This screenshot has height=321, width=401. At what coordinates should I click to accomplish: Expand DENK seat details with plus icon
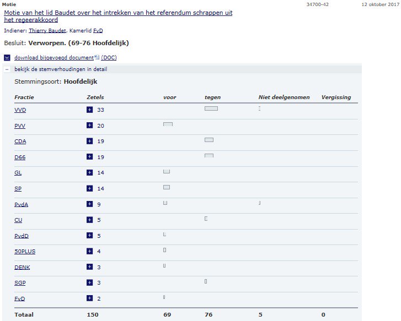(x=89, y=266)
